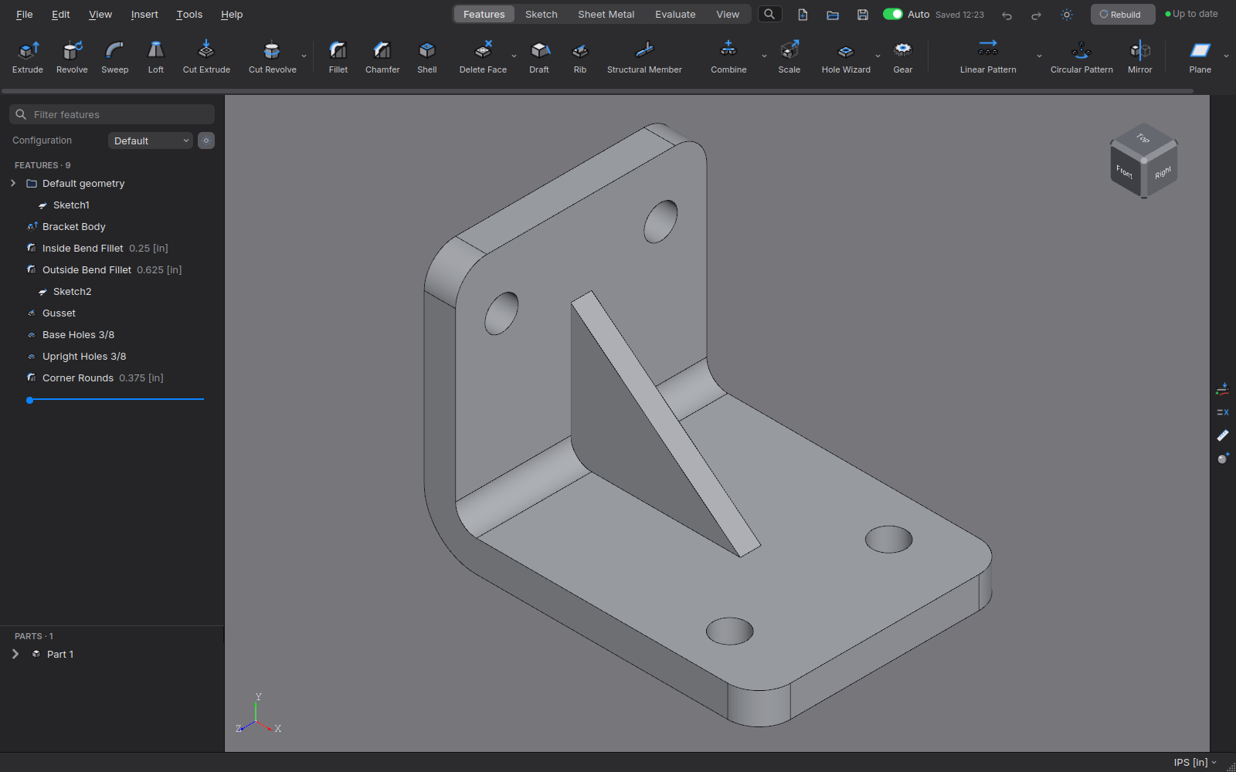Click the appearance sphere icon on right sidebar

1223,458
